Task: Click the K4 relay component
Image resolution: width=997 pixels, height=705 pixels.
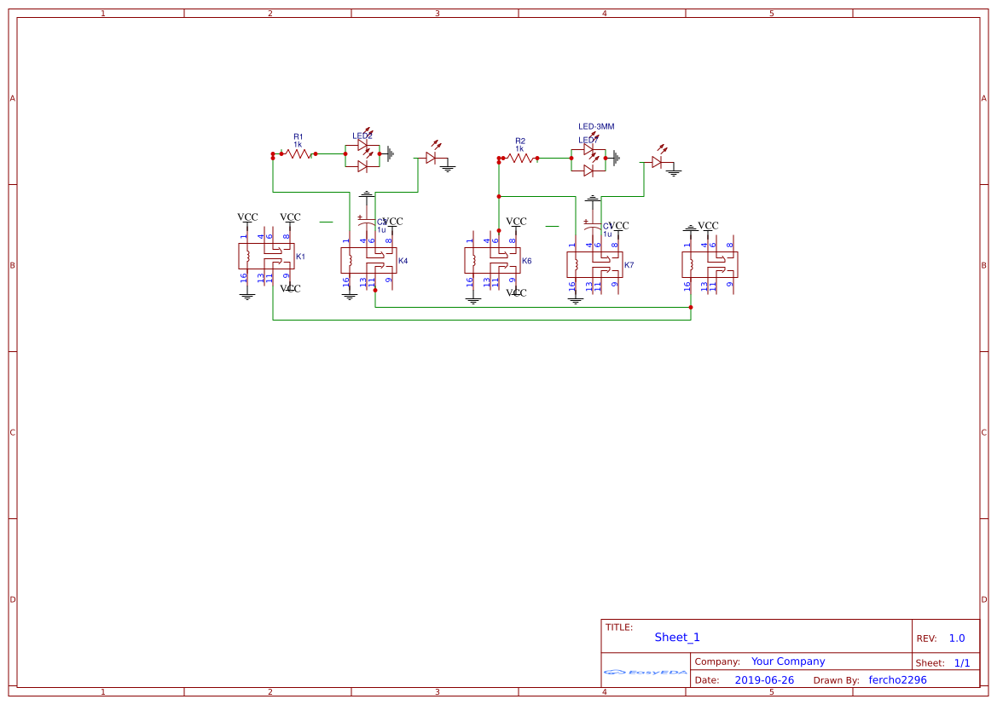Action: tap(368, 261)
